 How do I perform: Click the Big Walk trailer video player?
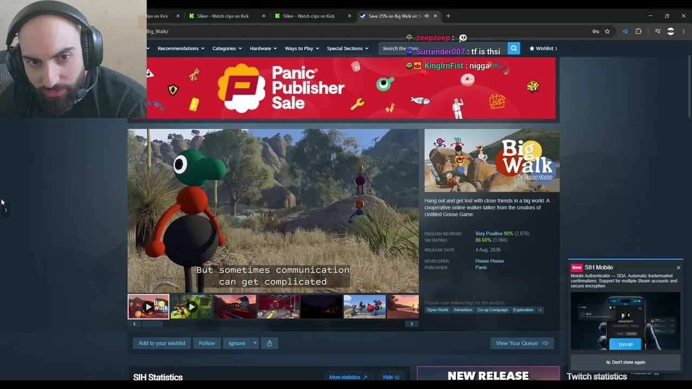point(273,211)
